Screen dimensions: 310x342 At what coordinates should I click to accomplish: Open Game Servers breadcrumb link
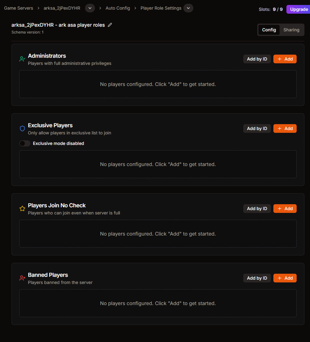click(19, 8)
